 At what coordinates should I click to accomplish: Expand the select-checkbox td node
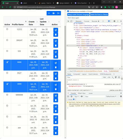(79, 48)
